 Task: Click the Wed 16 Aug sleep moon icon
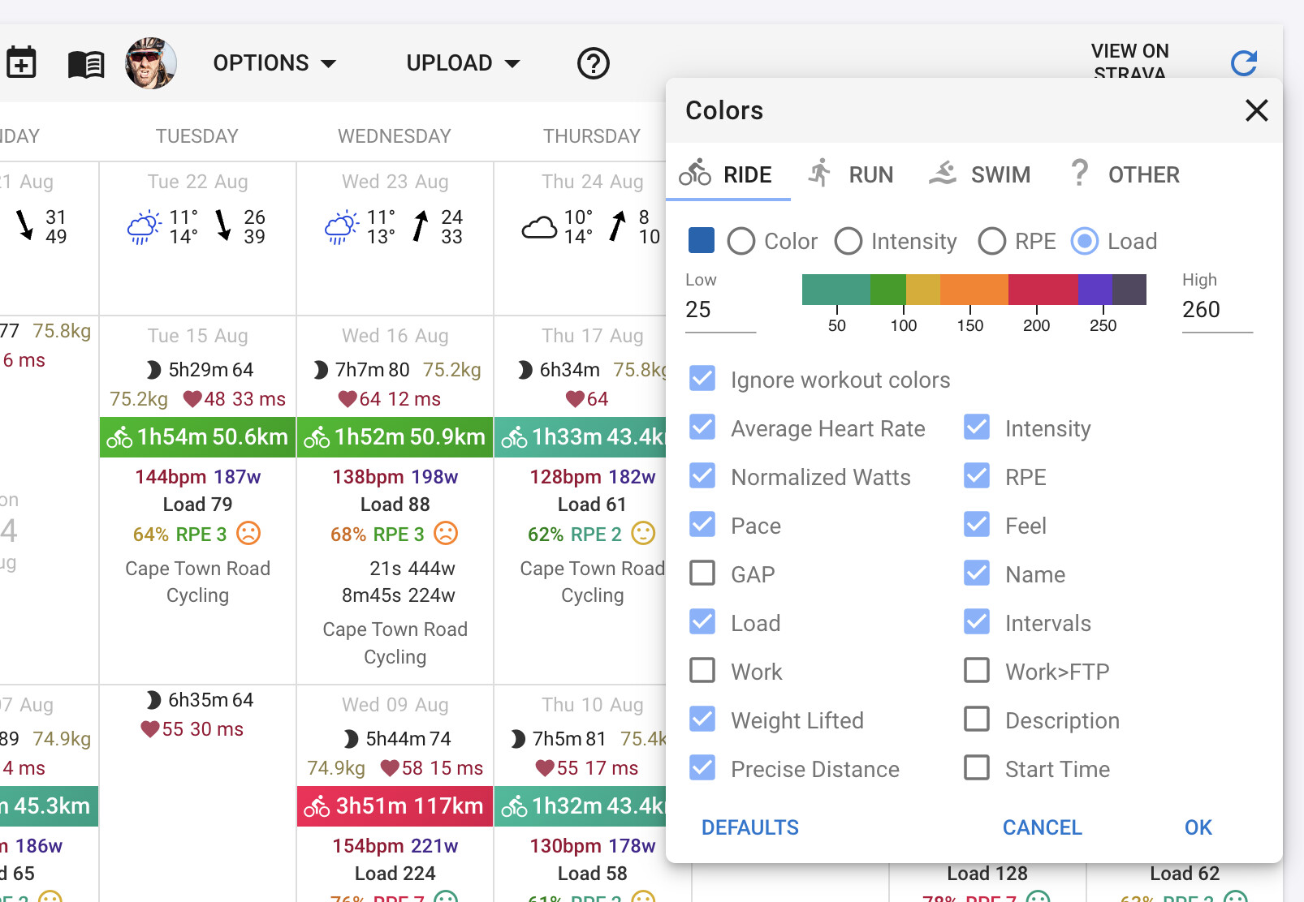(x=321, y=370)
